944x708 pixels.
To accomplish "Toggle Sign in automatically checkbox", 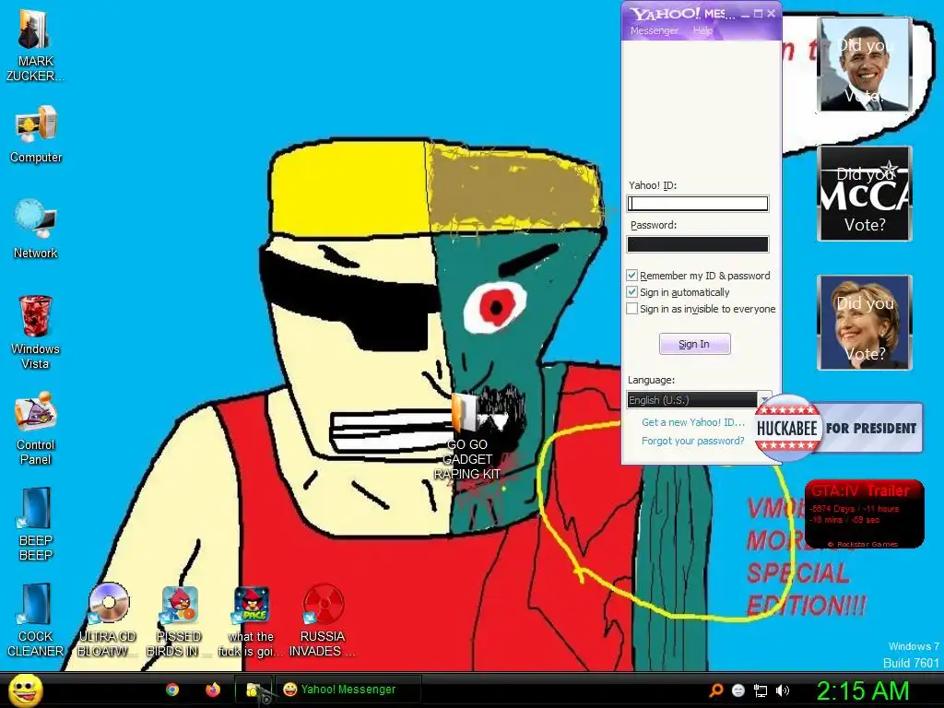I will coord(631,292).
